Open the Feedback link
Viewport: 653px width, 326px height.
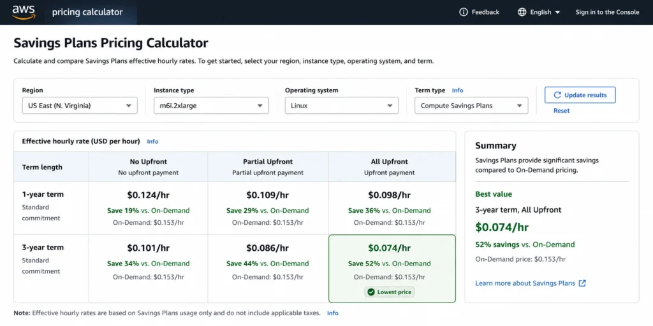(479, 12)
